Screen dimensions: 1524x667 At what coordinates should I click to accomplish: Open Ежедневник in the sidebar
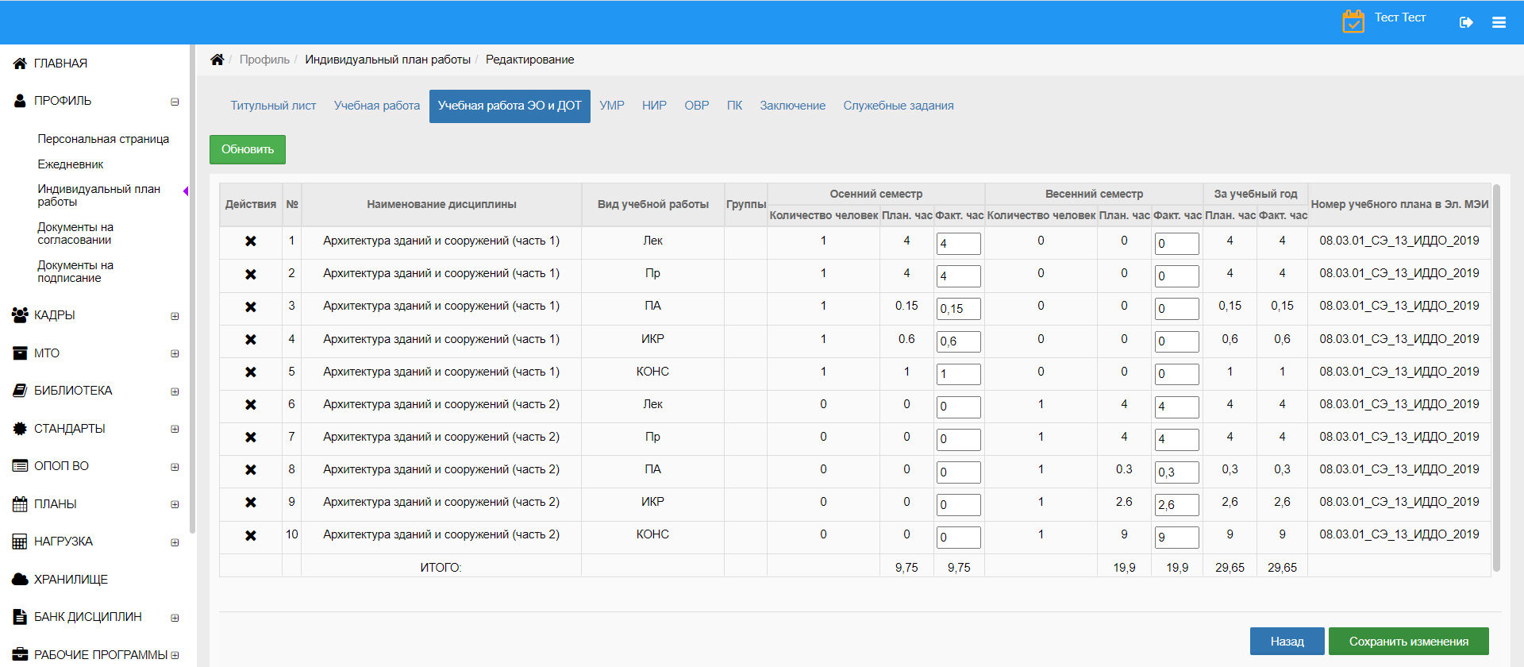coord(71,164)
